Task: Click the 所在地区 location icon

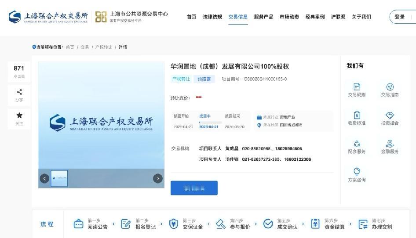Action: (259, 125)
